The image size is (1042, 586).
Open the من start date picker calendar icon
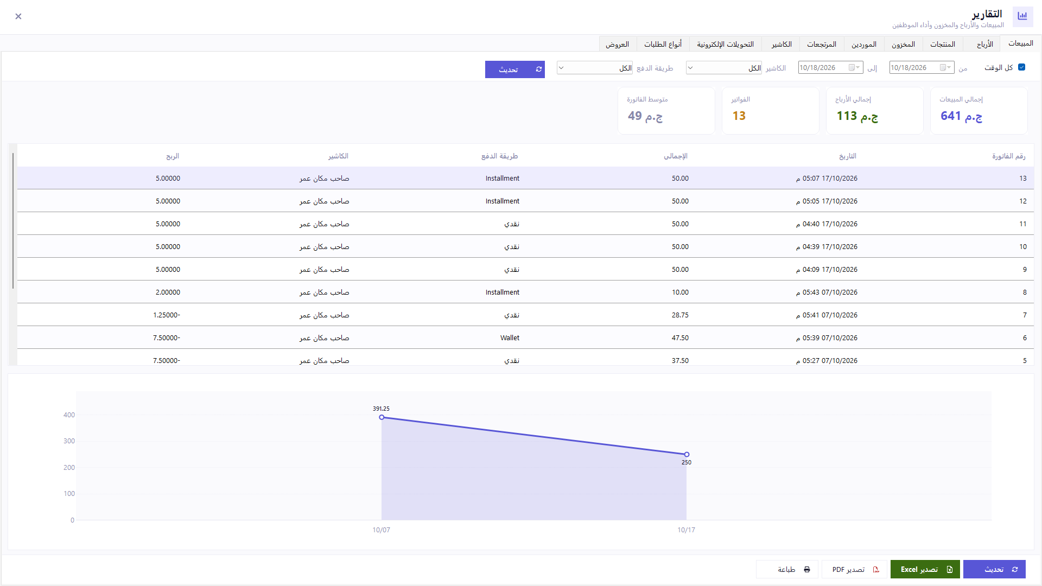coord(945,67)
